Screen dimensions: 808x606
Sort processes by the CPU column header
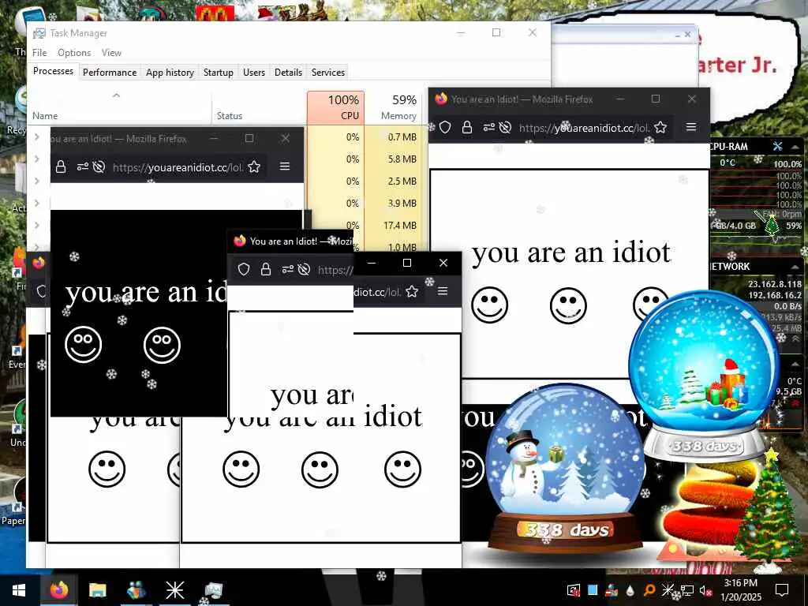(x=335, y=107)
